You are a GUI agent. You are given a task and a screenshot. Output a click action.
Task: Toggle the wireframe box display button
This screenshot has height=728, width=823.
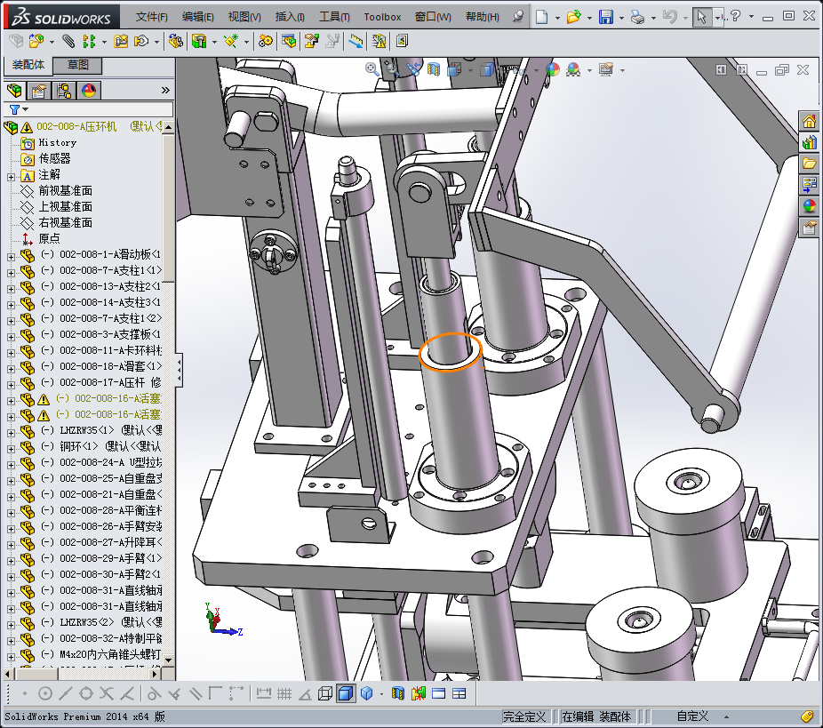coord(325,693)
